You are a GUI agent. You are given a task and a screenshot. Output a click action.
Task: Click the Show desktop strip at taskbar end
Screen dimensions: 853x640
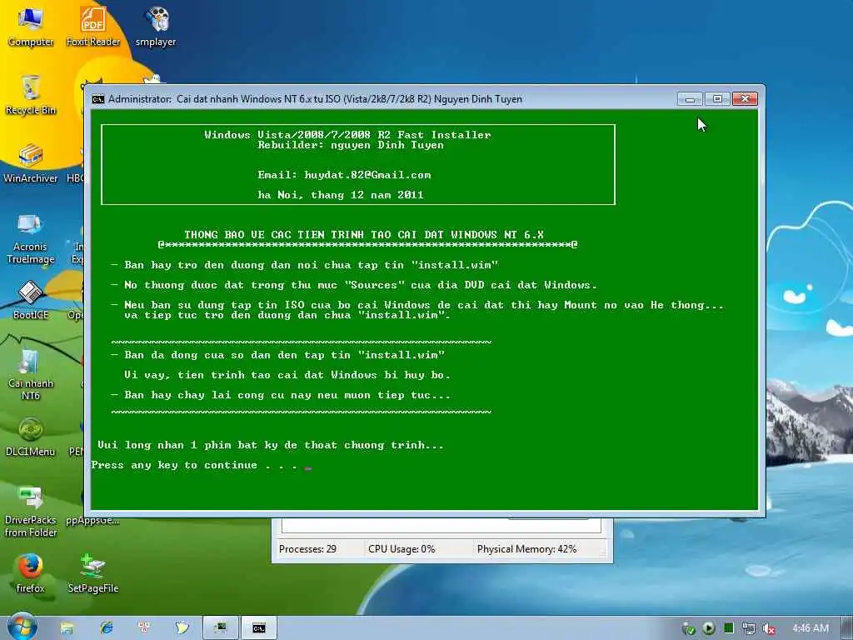[847, 628]
